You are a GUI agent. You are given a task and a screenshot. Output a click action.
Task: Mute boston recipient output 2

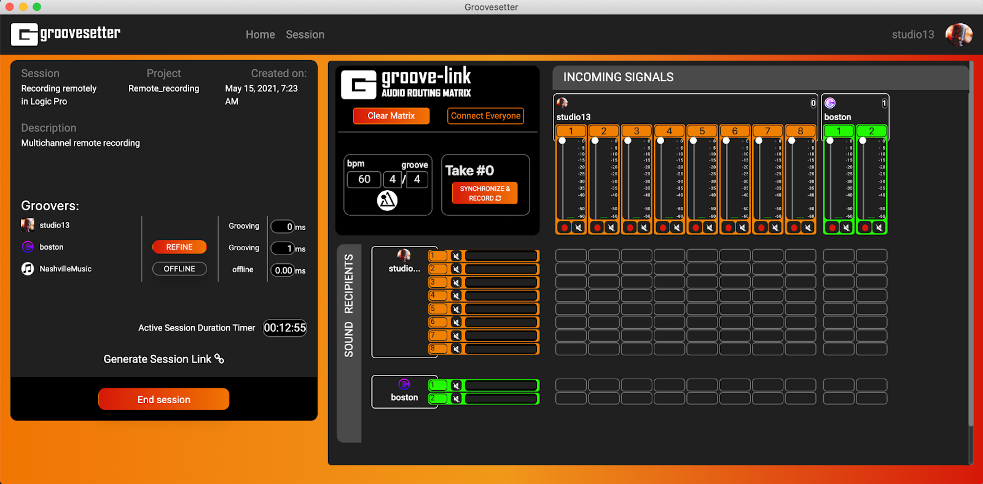click(x=456, y=399)
